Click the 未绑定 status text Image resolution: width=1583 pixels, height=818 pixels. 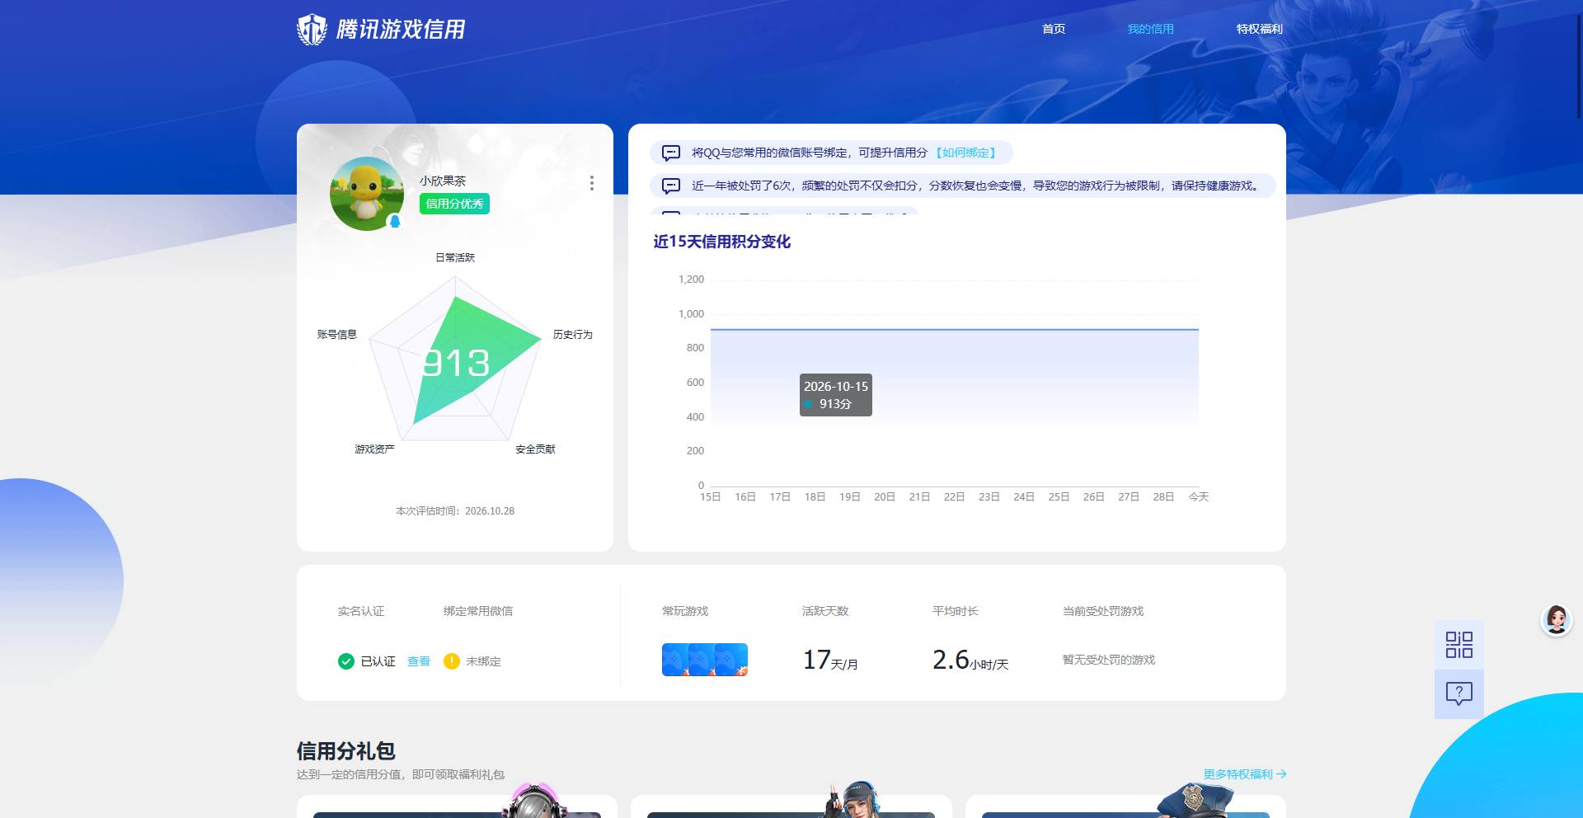pyautogui.click(x=483, y=661)
